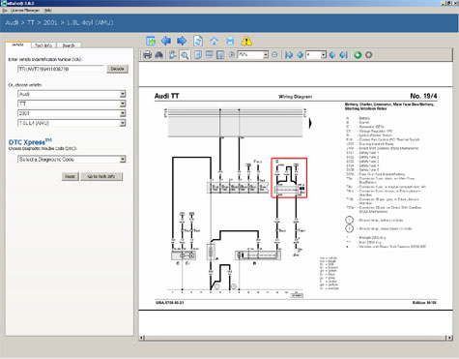Image resolution: width=459 pixels, height=359 pixels.
Task: Switch to the Tech Info tab
Action: pos(43,45)
